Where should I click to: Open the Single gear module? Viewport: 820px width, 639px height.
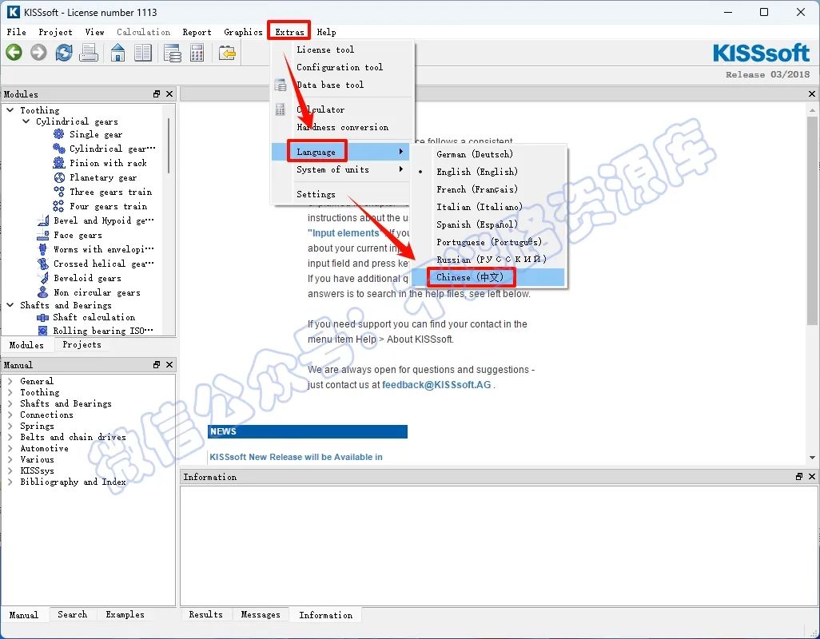tap(96, 134)
